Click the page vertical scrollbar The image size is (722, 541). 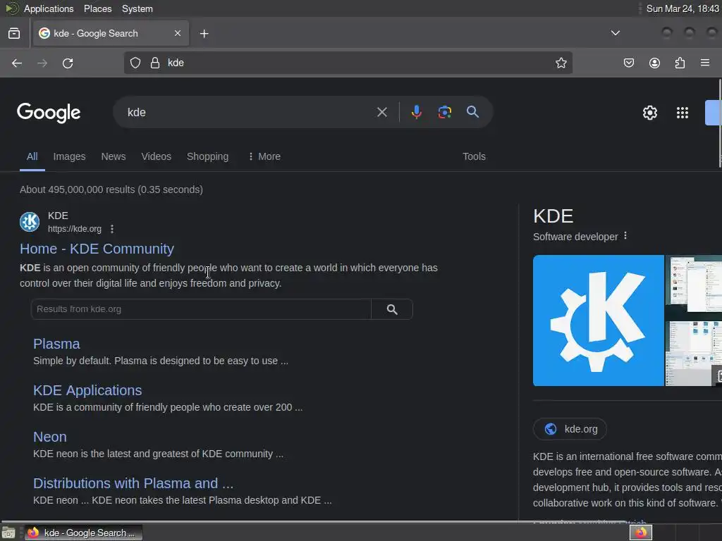click(720, 123)
